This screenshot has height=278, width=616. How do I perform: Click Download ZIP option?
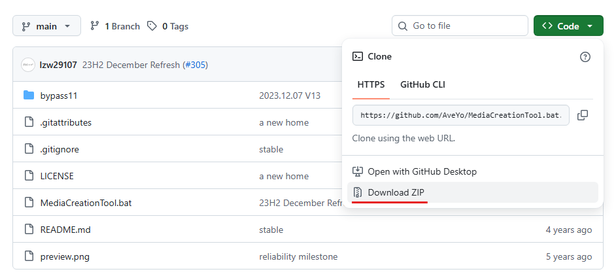pyautogui.click(x=473, y=192)
